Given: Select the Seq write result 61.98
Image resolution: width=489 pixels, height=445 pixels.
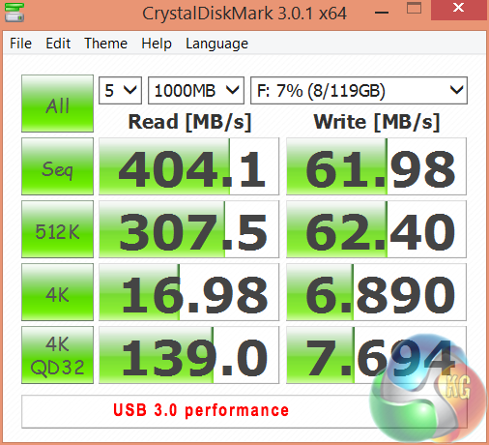Looking at the screenshot, I should point(376,166).
